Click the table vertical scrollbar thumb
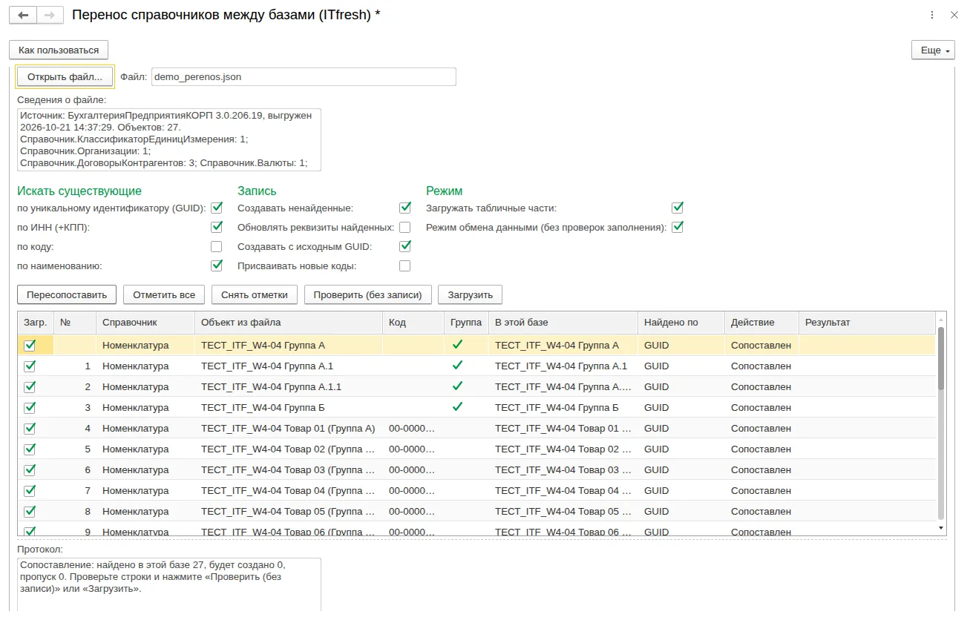The image size is (970, 620). (941, 357)
